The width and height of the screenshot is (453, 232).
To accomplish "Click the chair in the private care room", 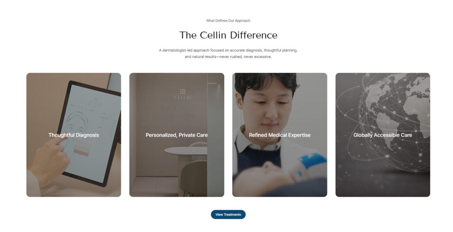I will click(194, 178).
